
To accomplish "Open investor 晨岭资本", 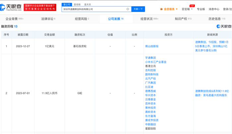I will (x=150, y=112).
